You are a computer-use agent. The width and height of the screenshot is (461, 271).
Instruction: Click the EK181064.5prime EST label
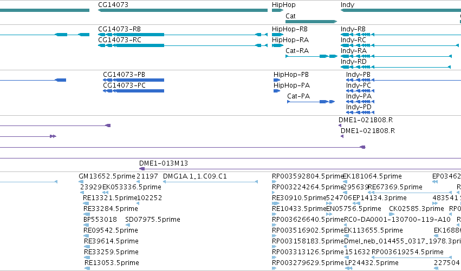[373, 176]
